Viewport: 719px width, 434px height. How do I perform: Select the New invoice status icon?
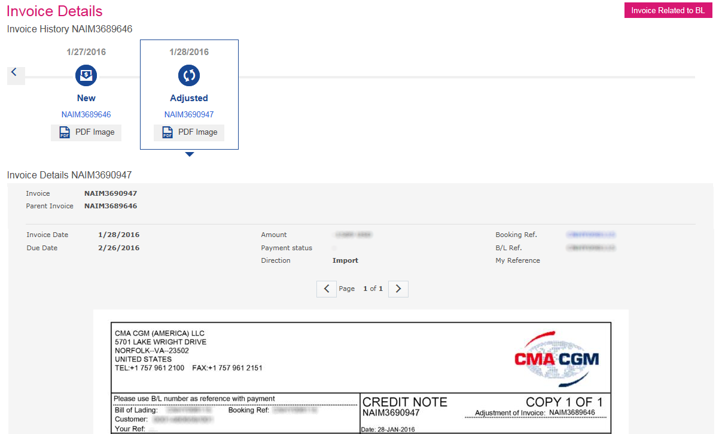(86, 75)
